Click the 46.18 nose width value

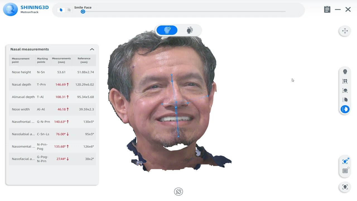pos(61,109)
